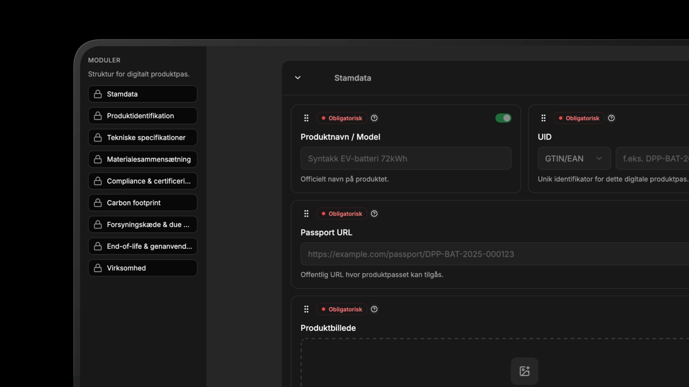Screen dimensions: 689x387
Task: Open Tekniske specifikationer module
Action: [142, 138]
